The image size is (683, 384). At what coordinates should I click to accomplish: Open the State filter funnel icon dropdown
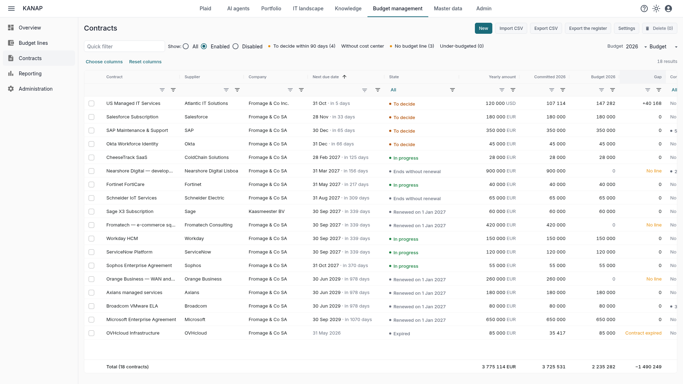(x=452, y=90)
